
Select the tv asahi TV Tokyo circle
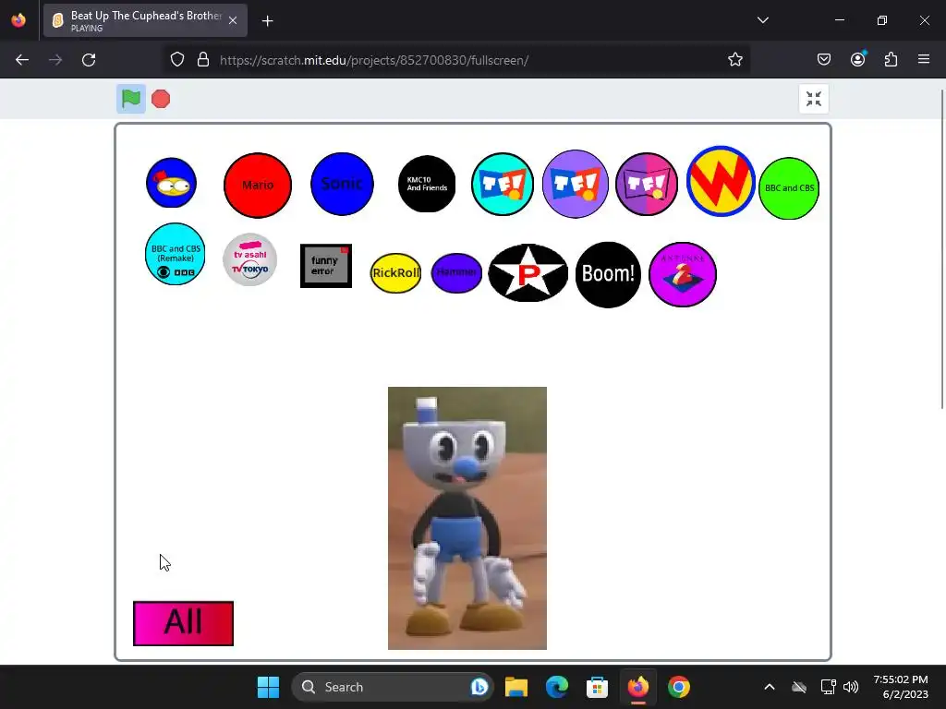click(249, 259)
